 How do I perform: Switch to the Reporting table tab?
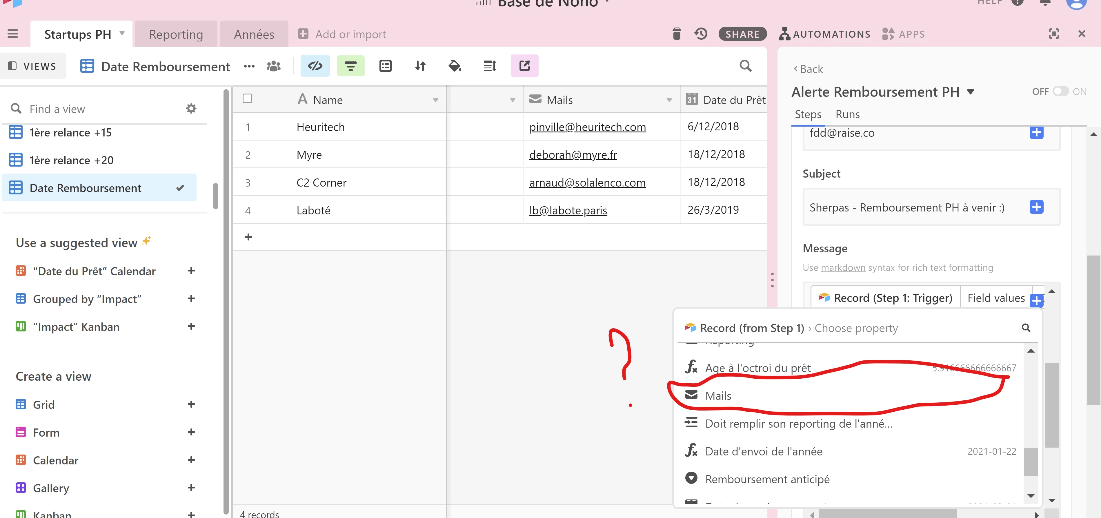pos(176,34)
